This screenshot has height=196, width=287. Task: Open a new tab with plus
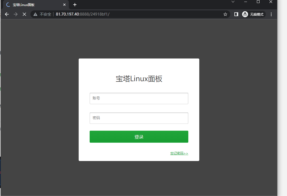[75, 5]
